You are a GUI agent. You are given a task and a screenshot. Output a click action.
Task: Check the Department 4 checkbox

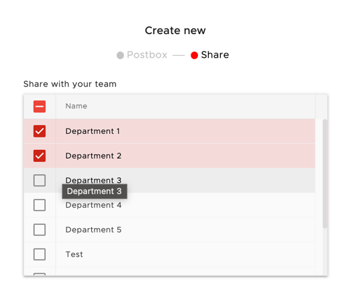40,205
